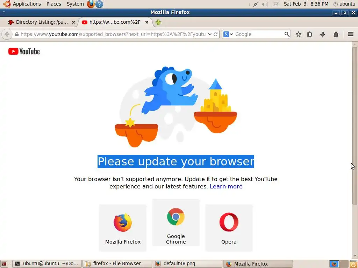Viewport: 358px width, 268px height.
Task: Open the Applications menu
Action: point(27,4)
